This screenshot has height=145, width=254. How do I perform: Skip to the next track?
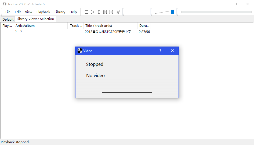111,12
